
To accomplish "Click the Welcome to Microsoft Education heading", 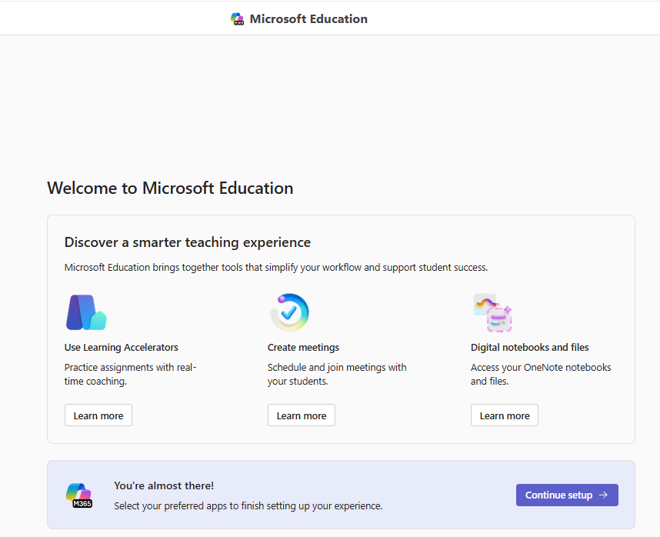I will click(170, 188).
